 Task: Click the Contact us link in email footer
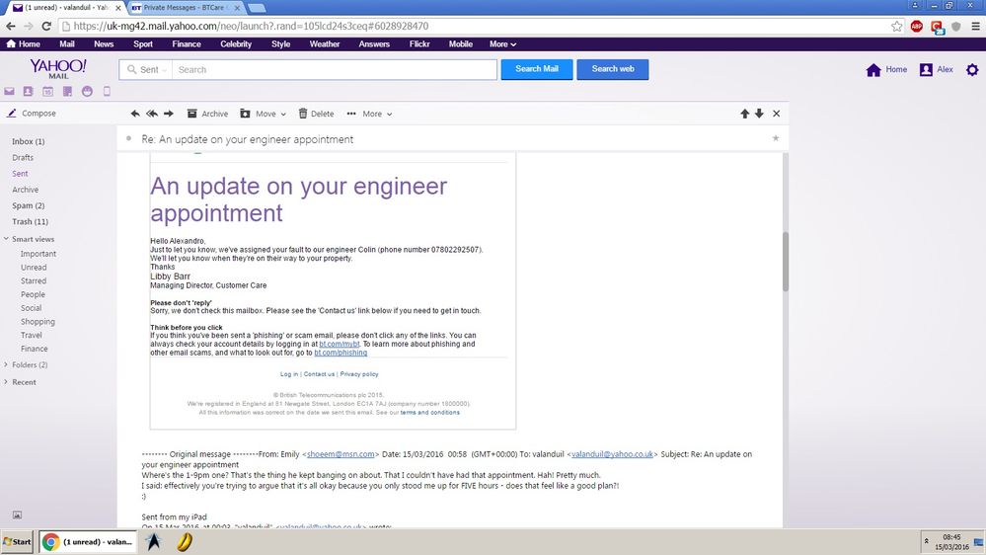click(x=319, y=374)
